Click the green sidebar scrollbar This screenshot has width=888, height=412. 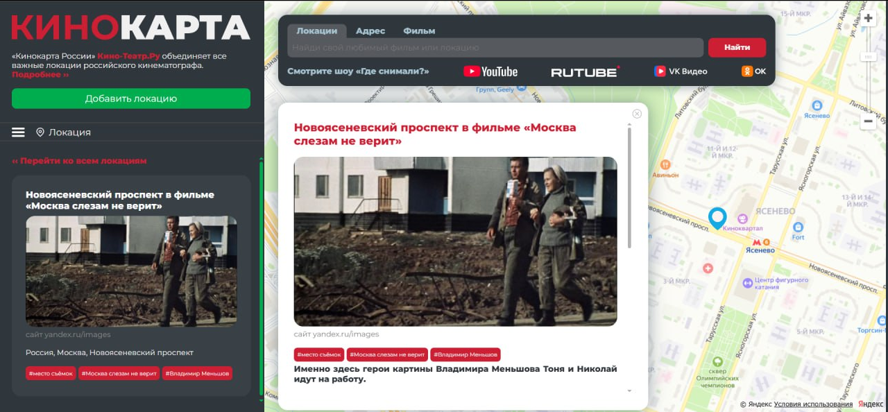[x=261, y=277]
